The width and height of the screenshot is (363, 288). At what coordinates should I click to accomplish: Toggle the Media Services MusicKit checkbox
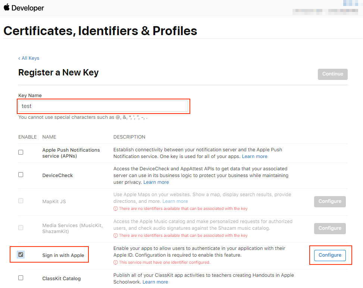coord(21,228)
